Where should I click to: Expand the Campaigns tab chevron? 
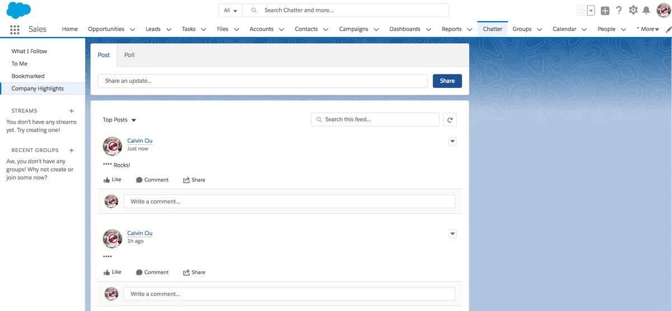click(376, 30)
